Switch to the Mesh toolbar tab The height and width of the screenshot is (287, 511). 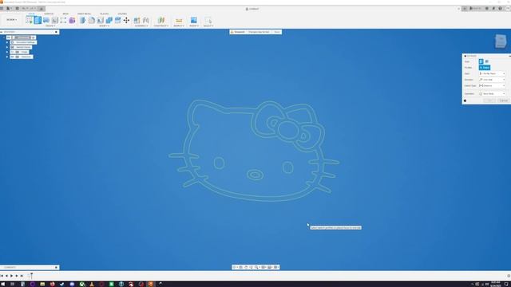(x=65, y=14)
